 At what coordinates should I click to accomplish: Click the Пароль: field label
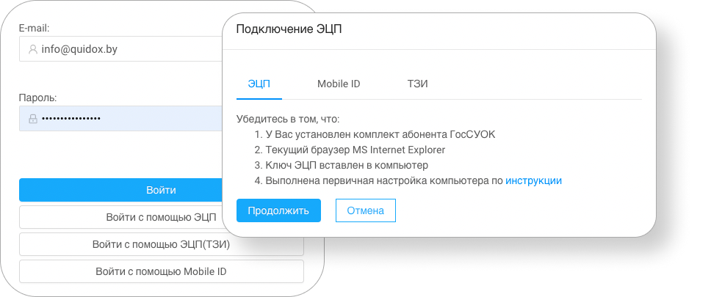pos(37,98)
